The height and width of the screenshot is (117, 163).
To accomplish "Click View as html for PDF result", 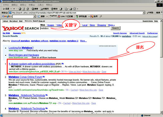I will coord(75,71).
